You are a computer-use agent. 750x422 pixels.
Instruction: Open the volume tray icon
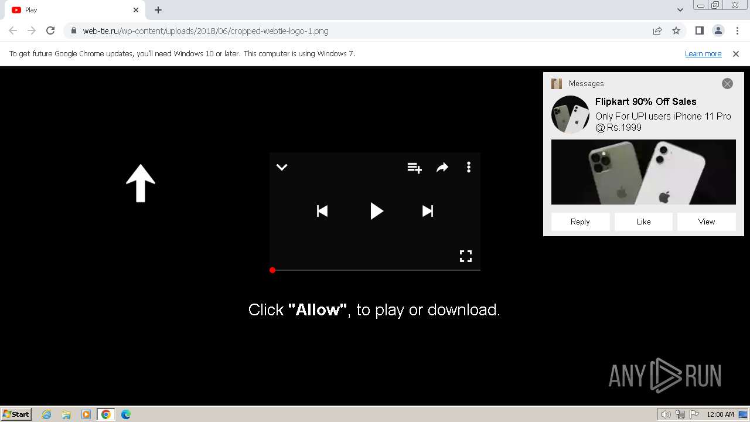(x=666, y=414)
